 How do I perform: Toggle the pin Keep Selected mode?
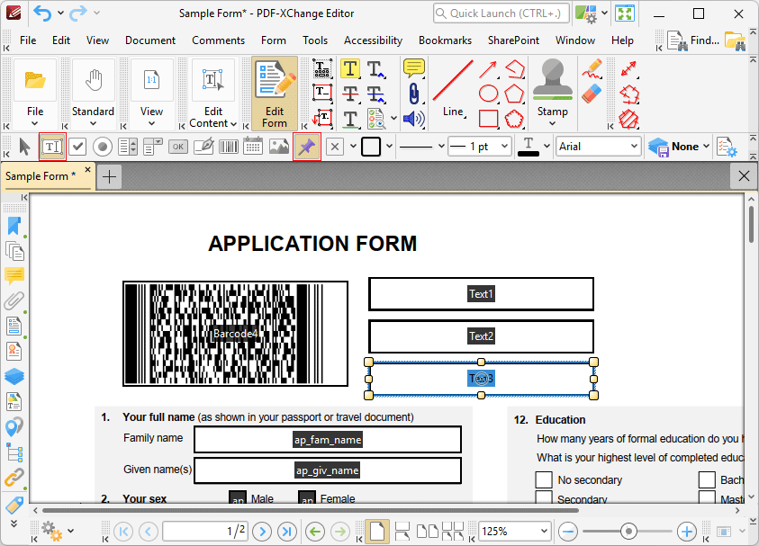pyautogui.click(x=307, y=147)
